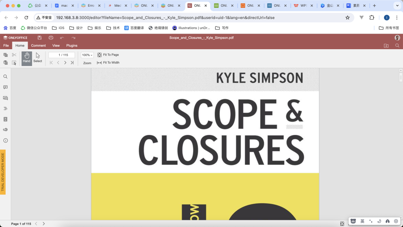
Task: Copy selection using the copy icon
Action: (x=5, y=55)
